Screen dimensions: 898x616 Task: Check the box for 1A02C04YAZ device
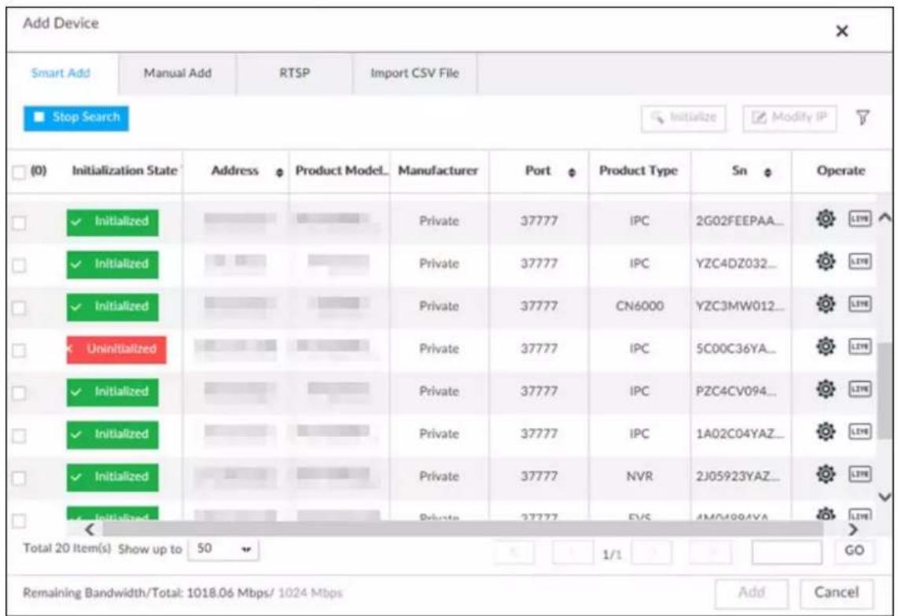point(19,435)
